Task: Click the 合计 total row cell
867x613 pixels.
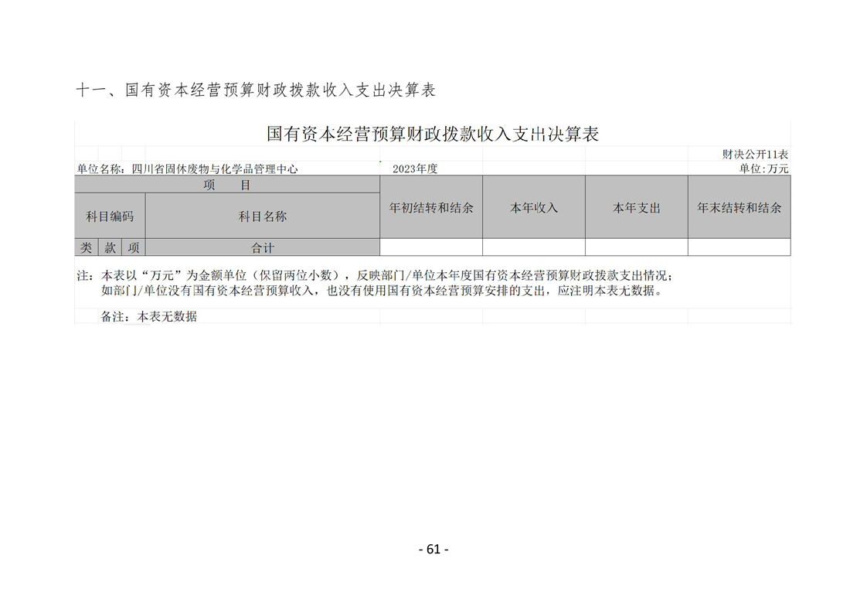Action: pyautogui.click(x=263, y=247)
